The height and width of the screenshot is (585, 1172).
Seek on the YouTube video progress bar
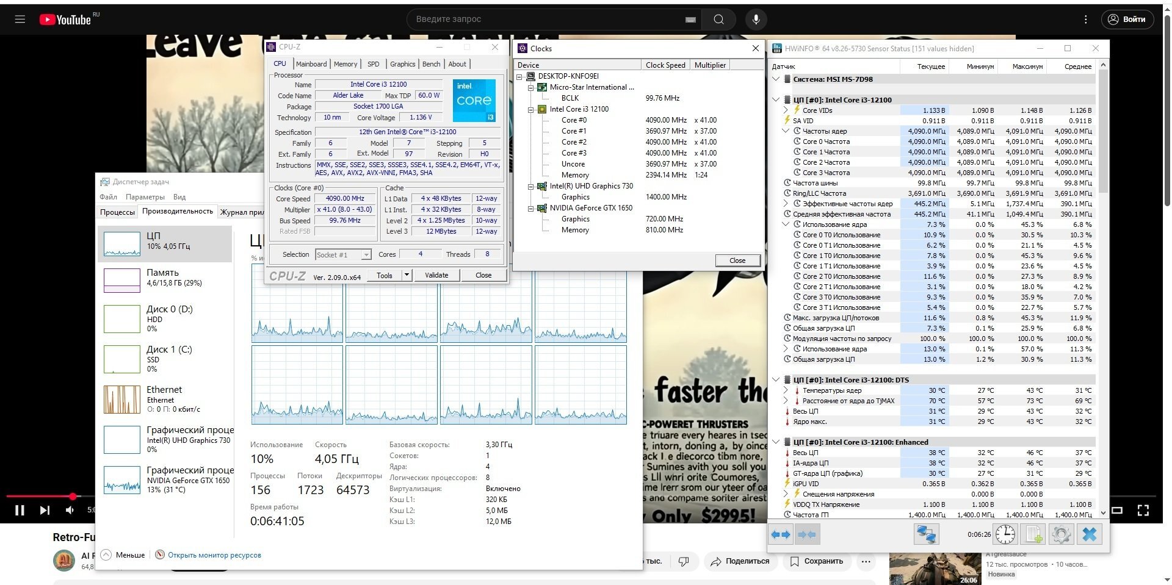pyautogui.click(x=580, y=496)
